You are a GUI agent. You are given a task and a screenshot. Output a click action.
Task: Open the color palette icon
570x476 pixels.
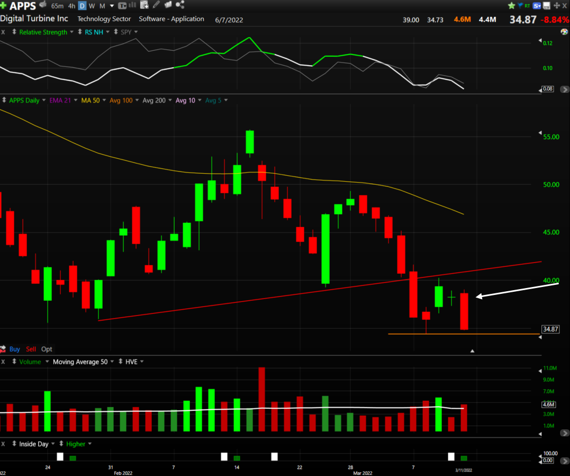pyautogui.click(x=564, y=32)
